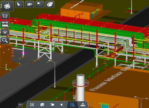Open the stacked layers tab

pos(42,105)
